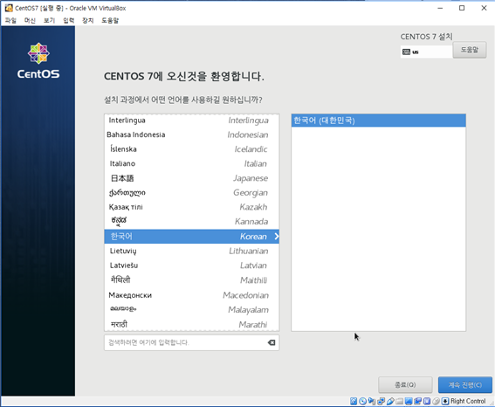
Task: Click the language search input field
Action: [x=191, y=342]
